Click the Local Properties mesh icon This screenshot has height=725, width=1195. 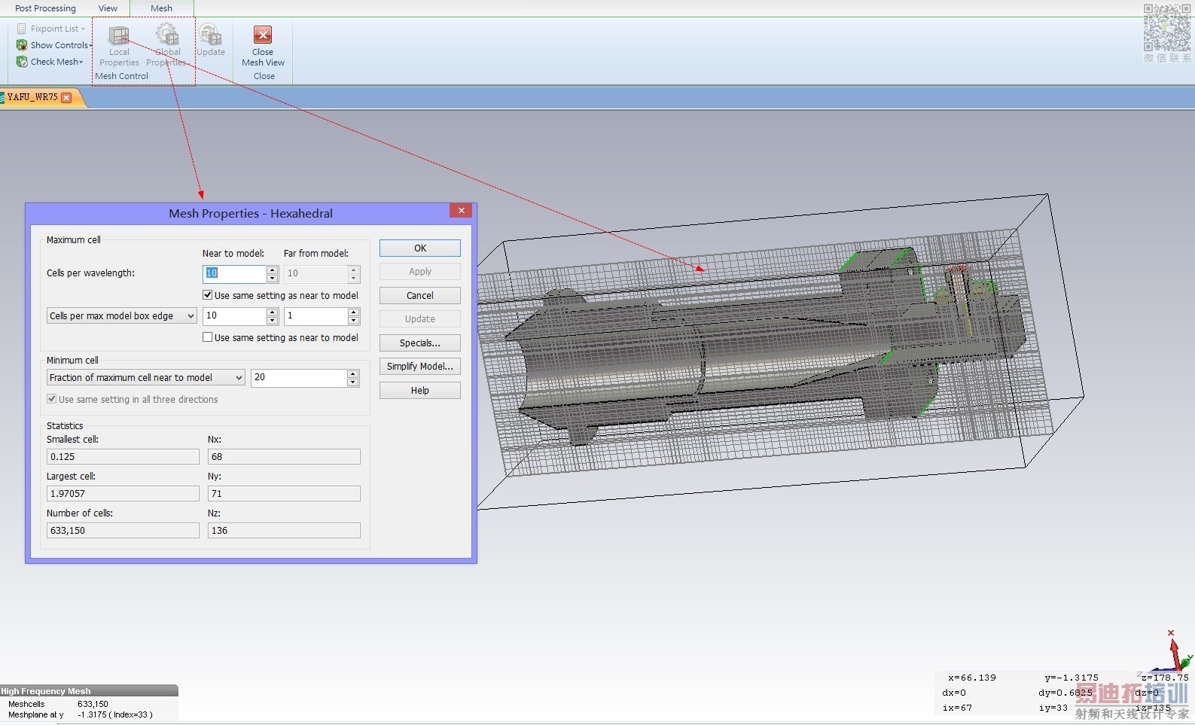[x=119, y=36]
